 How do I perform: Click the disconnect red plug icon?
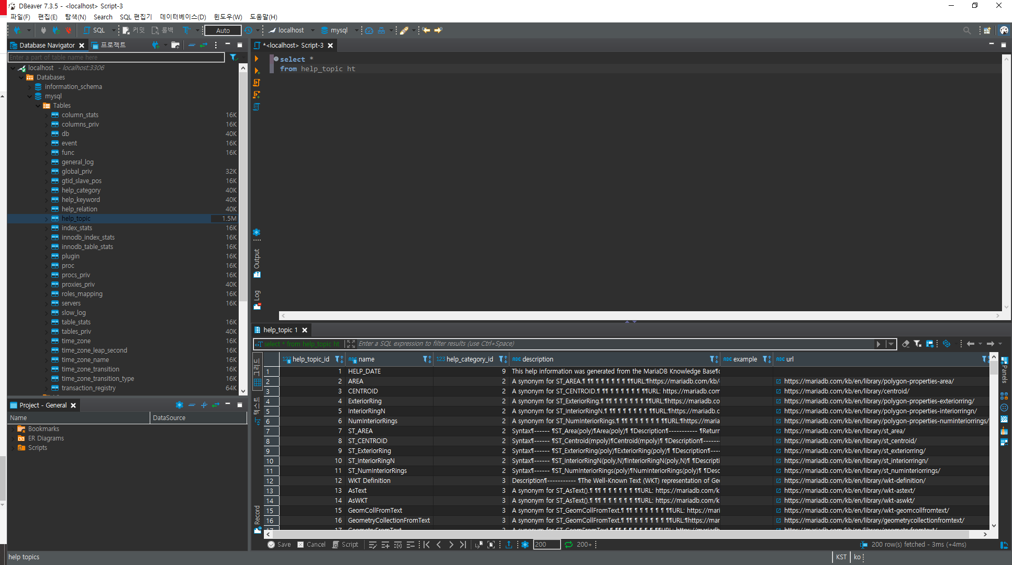(68, 30)
